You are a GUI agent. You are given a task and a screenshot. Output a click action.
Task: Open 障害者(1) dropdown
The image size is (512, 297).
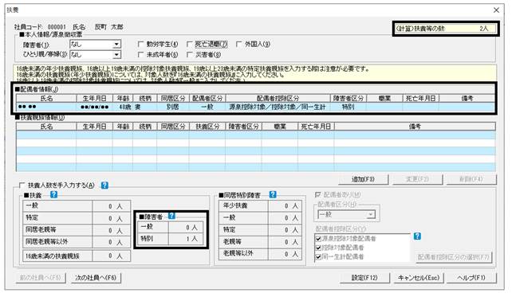(116, 44)
